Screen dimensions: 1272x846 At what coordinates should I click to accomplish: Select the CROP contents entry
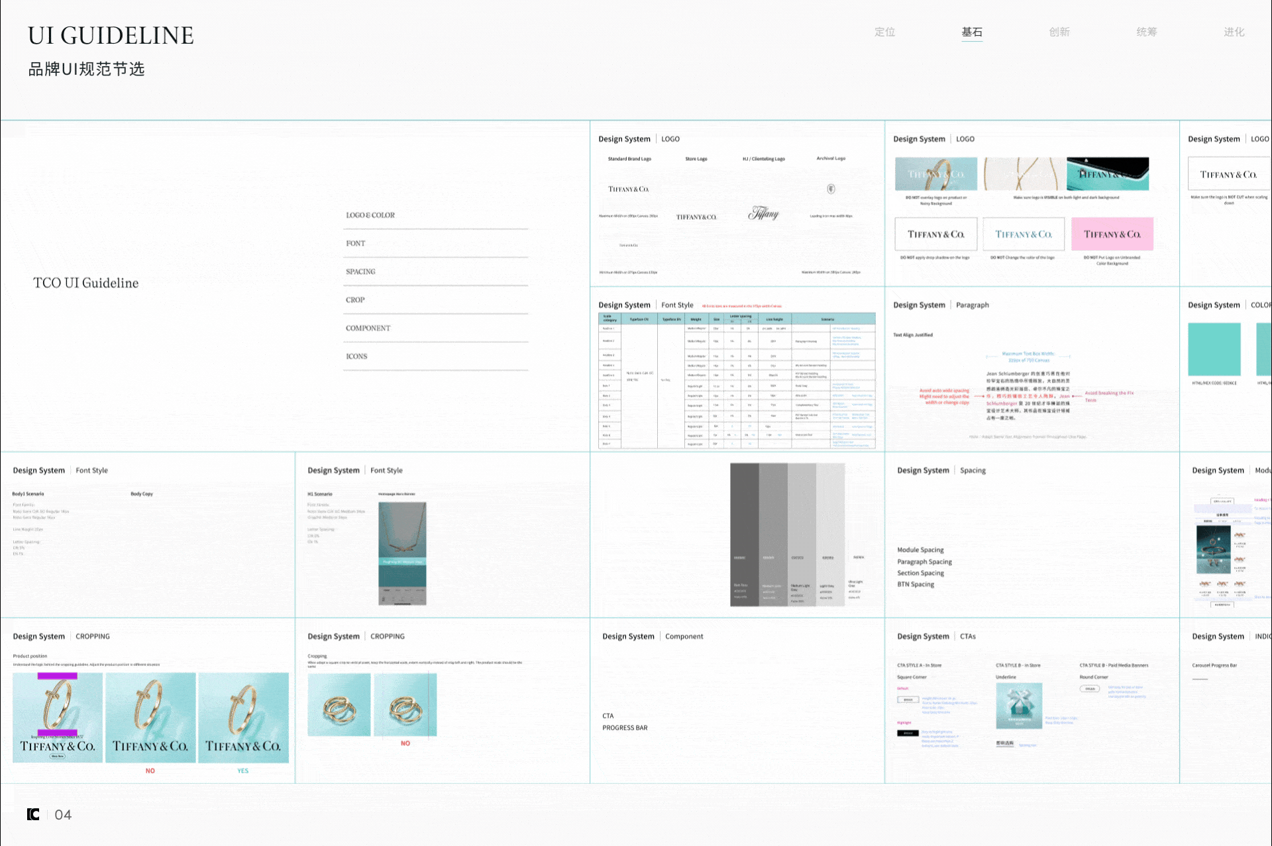(x=355, y=300)
